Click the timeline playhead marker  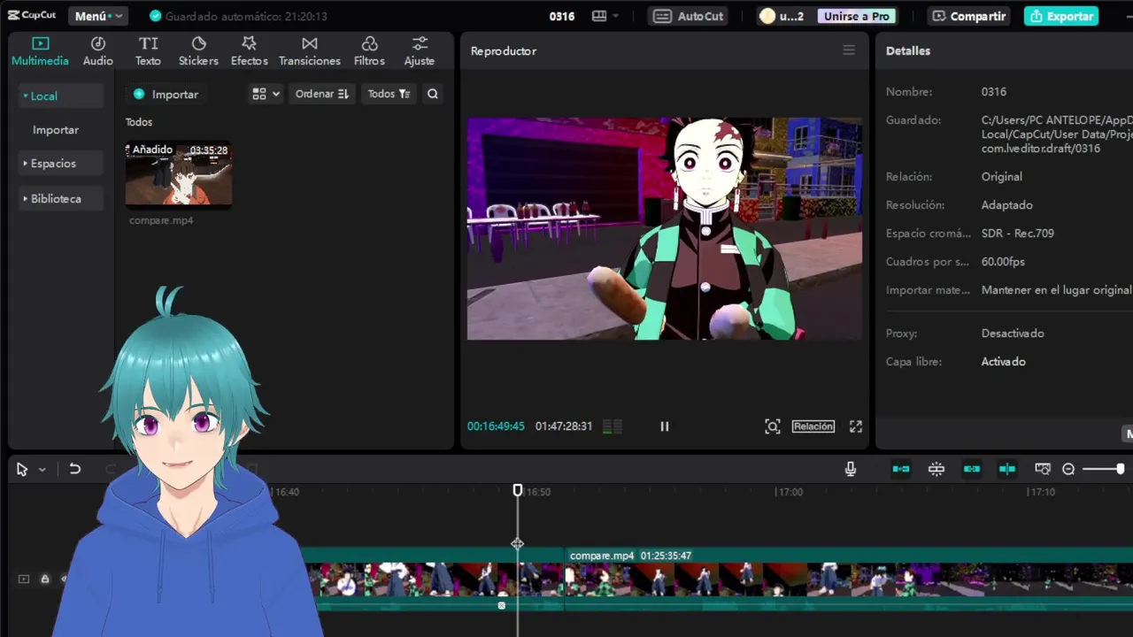[518, 490]
